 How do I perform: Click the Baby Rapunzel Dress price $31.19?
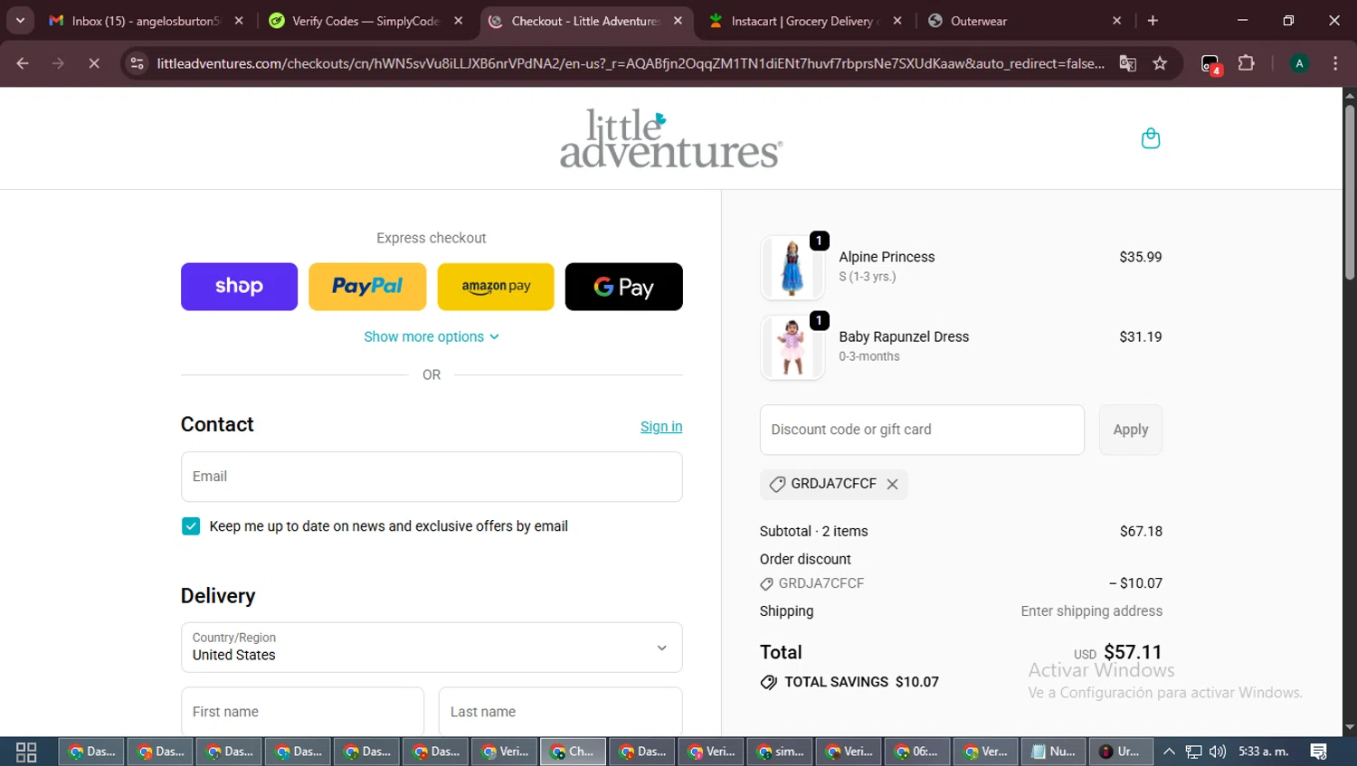click(1141, 336)
